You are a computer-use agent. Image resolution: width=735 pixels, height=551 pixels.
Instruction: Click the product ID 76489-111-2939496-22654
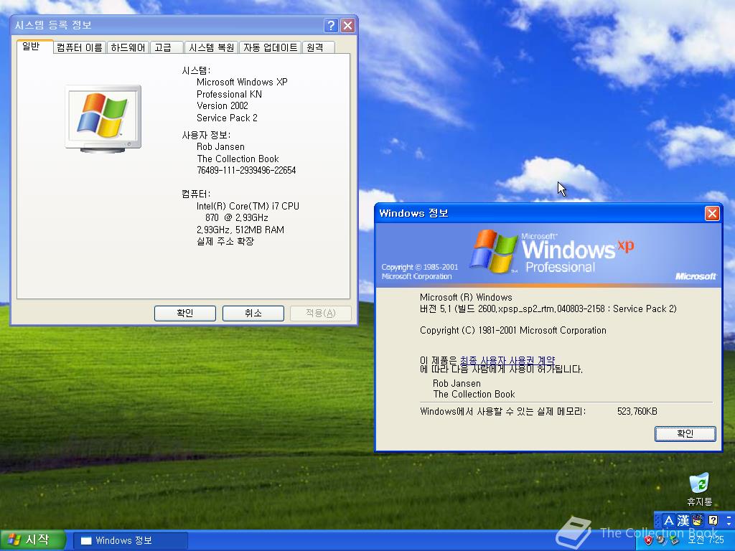tap(246, 171)
